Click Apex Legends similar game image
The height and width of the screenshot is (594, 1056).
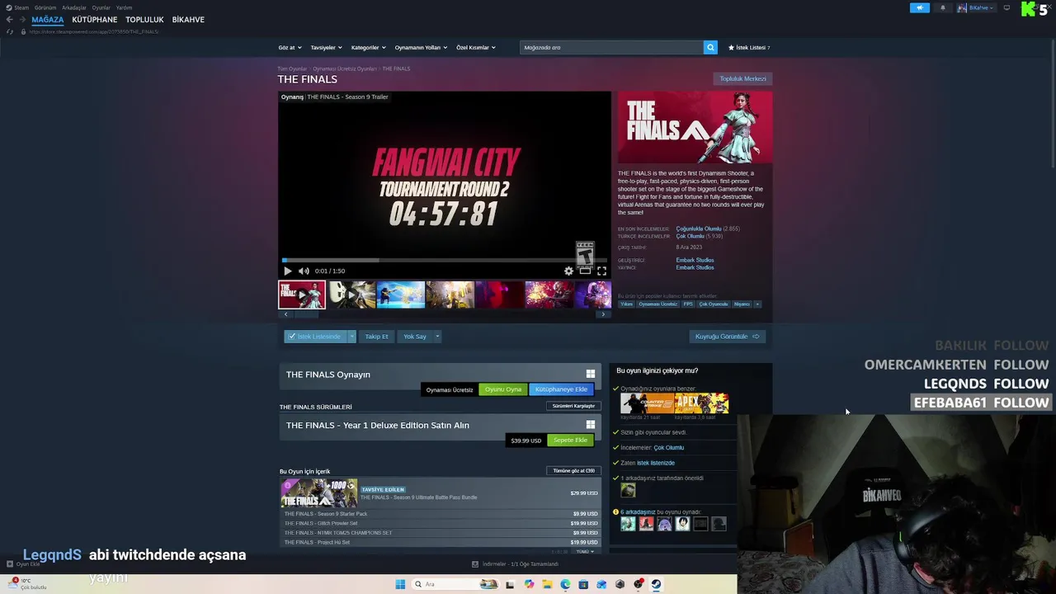(x=701, y=403)
